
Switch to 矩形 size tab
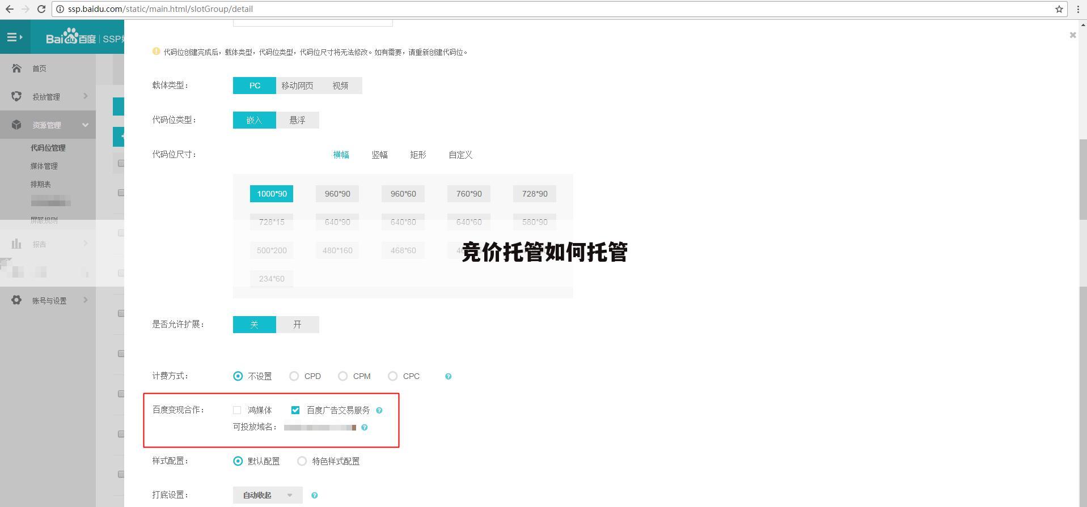tap(418, 155)
